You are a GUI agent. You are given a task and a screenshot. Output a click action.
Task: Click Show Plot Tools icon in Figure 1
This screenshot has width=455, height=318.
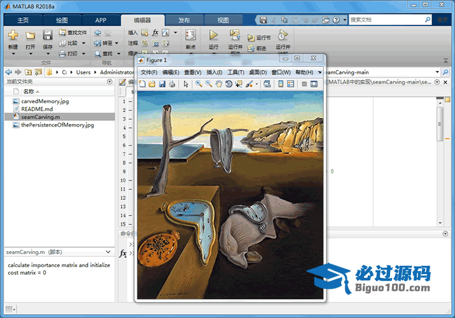314,84
